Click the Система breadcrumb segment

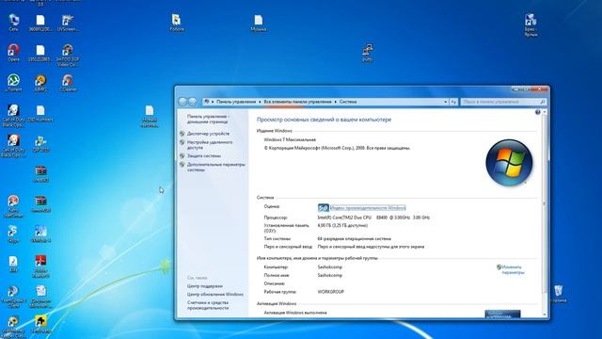coord(348,102)
